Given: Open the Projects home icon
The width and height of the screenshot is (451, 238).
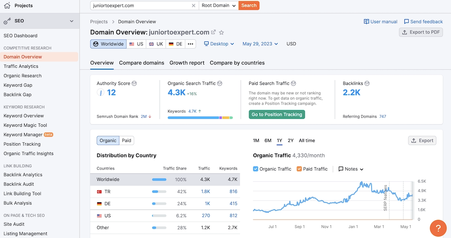Looking at the screenshot, I should (7, 6).
